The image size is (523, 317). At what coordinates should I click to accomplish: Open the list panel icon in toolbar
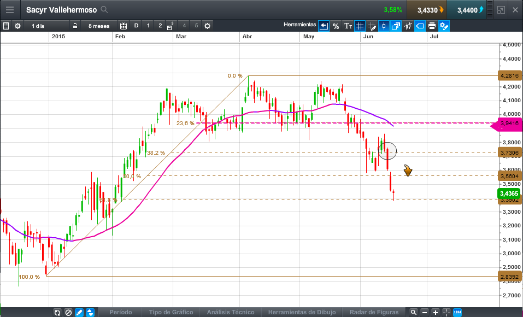click(x=5, y=26)
